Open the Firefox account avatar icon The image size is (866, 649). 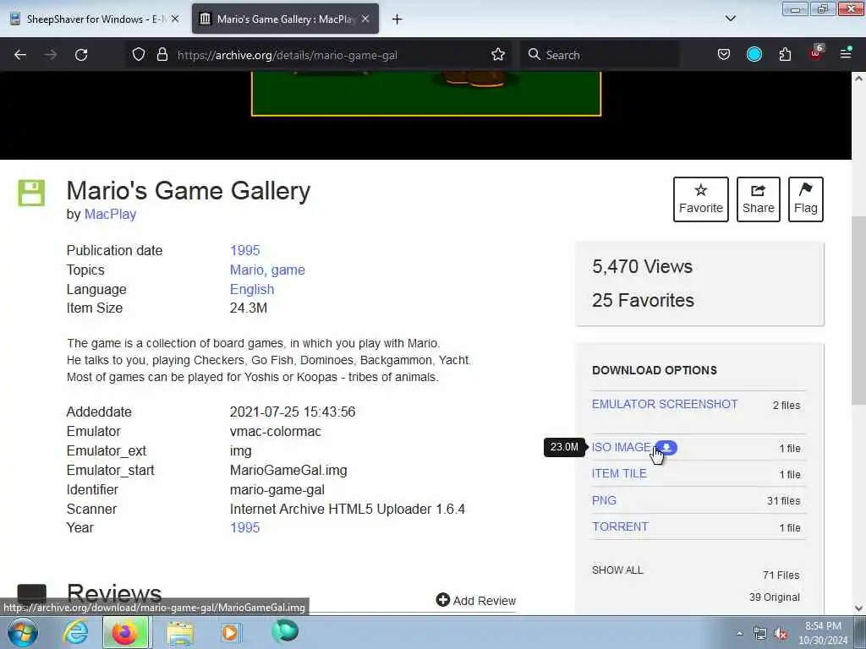pyautogui.click(x=754, y=55)
